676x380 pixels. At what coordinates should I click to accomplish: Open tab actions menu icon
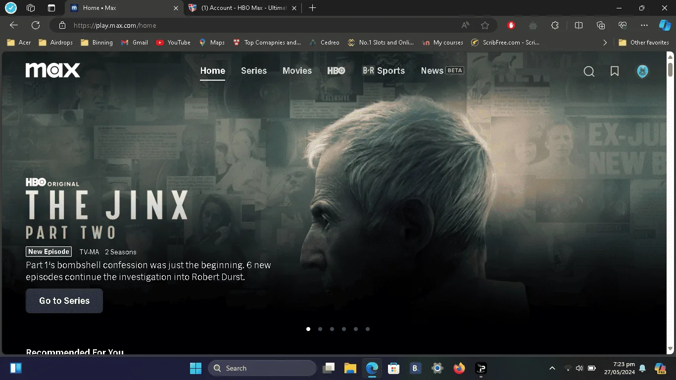pos(51,8)
